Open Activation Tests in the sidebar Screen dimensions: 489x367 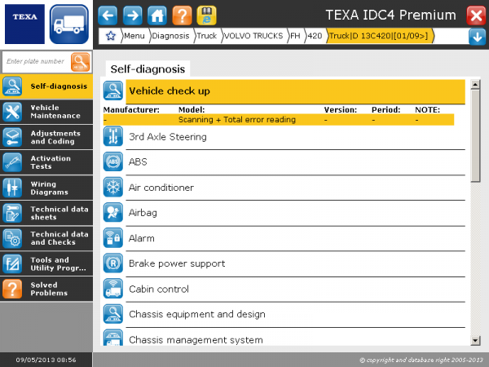[x=46, y=162]
